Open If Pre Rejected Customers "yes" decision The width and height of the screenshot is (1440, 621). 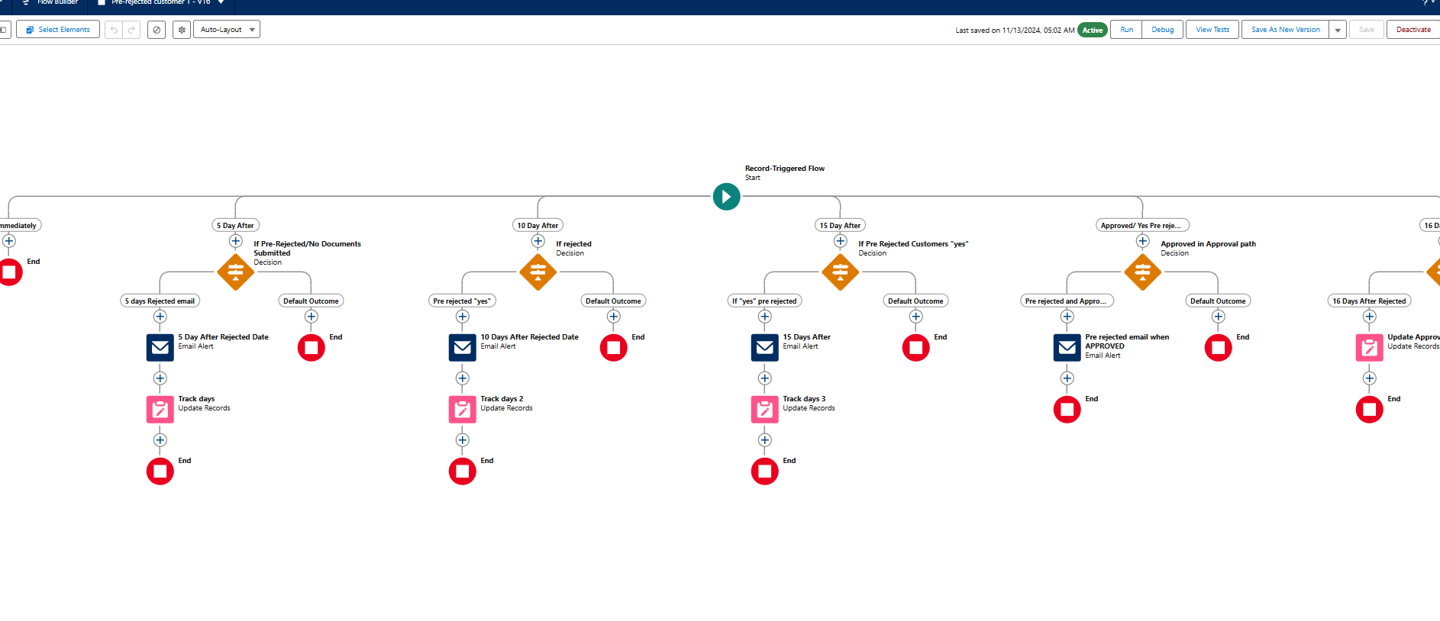pos(841,272)
